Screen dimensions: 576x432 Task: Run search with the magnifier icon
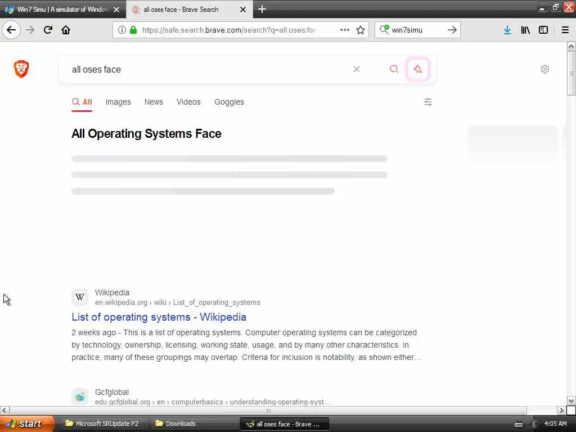(394, 69)
